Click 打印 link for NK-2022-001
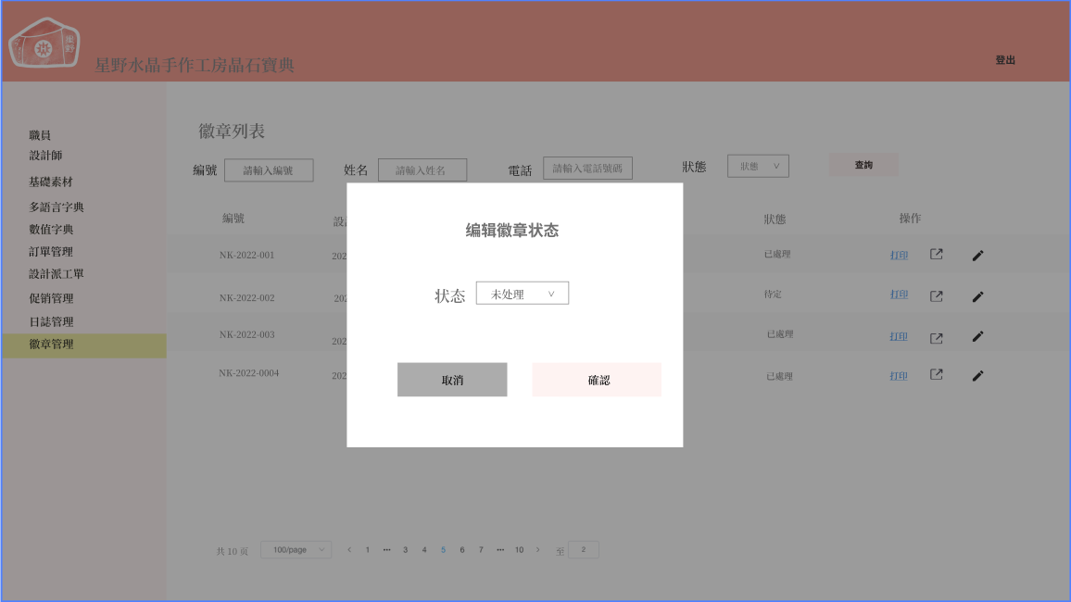This screenshot has width=1071, height=602. coord(899,256)
